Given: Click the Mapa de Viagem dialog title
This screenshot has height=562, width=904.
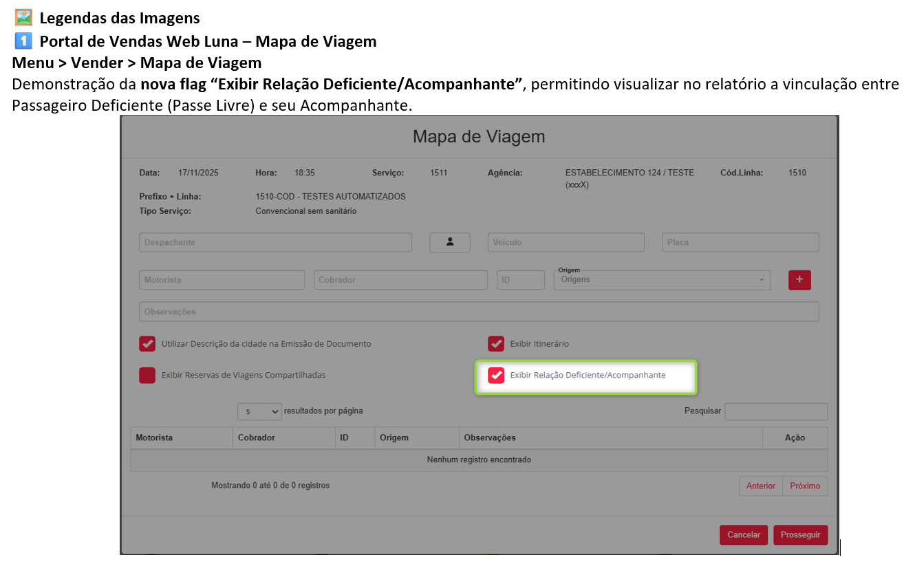Looking at the screenshot, I should [x=479, y=136].
